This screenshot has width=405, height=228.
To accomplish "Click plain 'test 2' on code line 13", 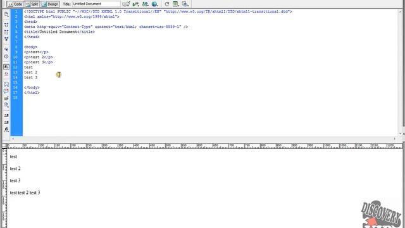I will click(x=30, y=72).
